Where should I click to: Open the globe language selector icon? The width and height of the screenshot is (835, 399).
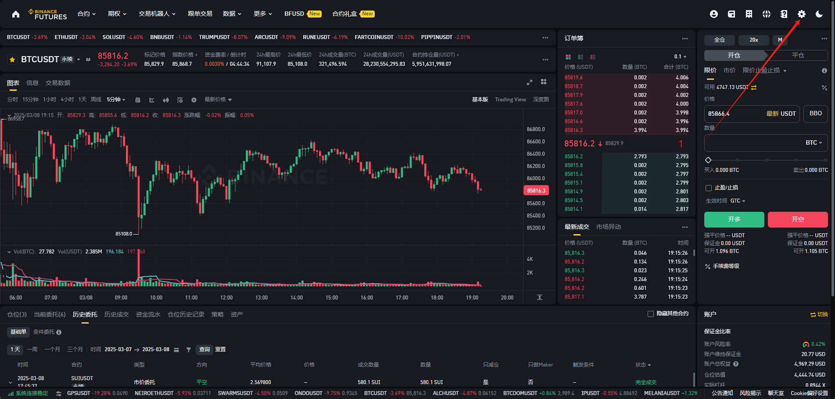(766, 14)
